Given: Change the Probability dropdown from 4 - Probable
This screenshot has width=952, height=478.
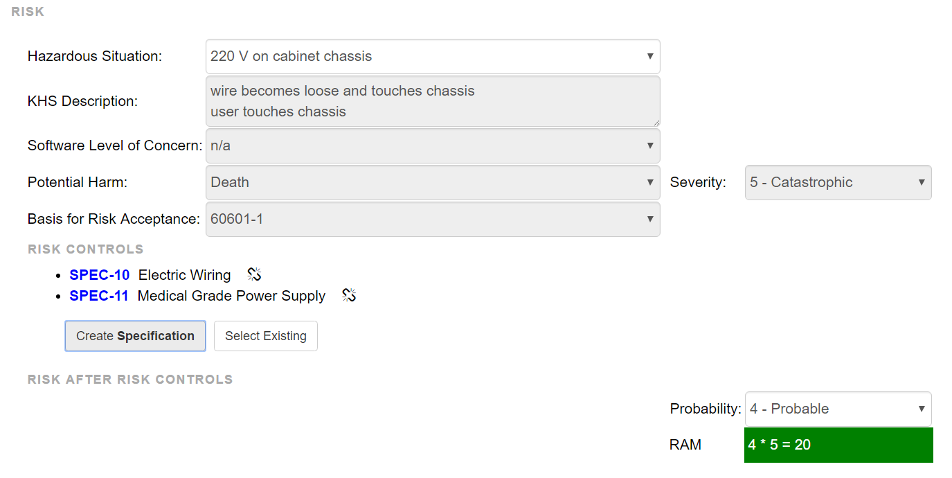Looking at the screenshot, I should coord(838,409).
